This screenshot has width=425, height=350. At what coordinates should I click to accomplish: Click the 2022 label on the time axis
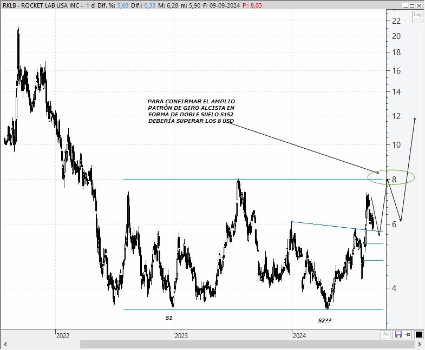[x=63, y=335]
